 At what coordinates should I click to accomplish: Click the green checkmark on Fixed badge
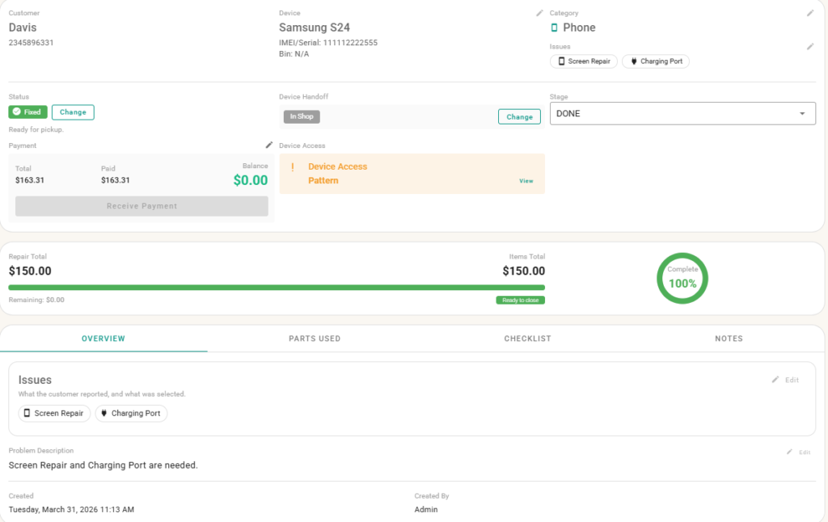[x=17, y=112]
